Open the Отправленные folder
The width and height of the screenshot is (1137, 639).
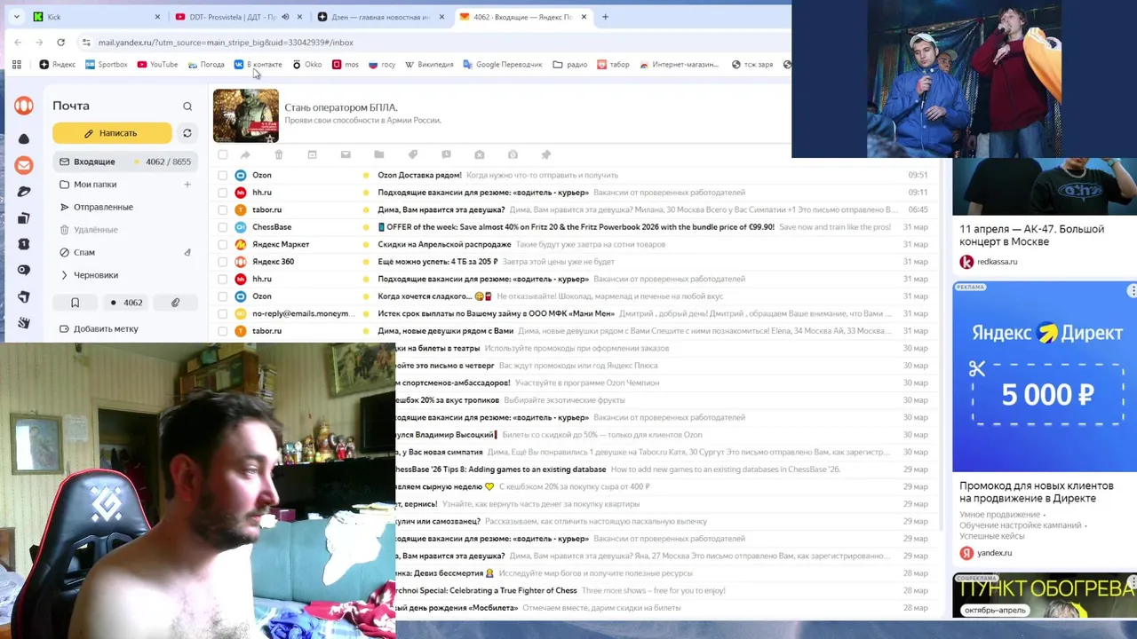click(103, 207)
